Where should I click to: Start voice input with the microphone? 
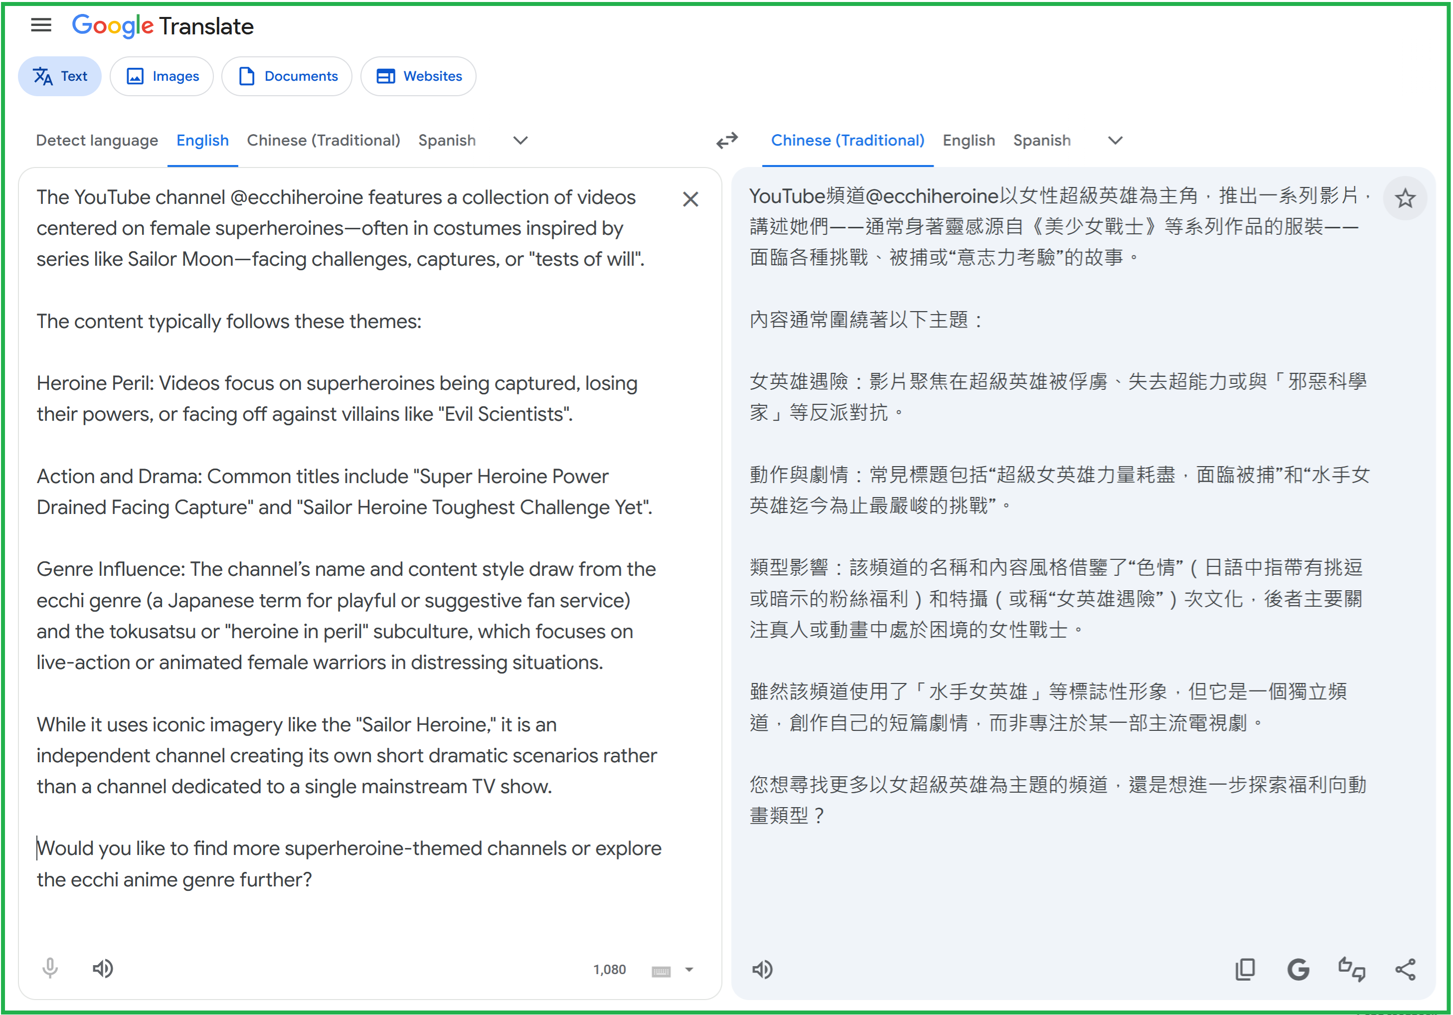[50, 968]
